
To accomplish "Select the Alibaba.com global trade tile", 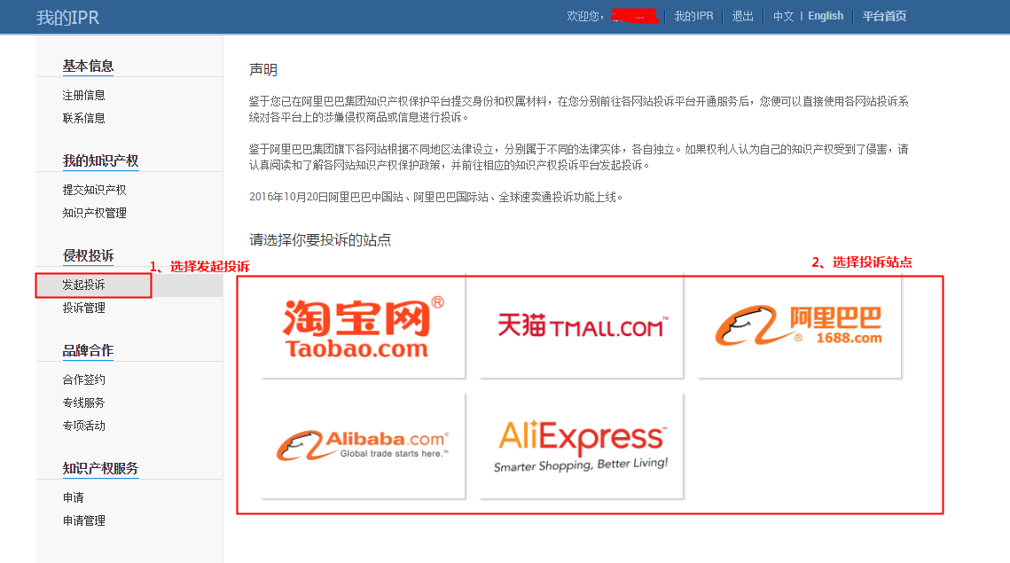I will tap(364, 445).
